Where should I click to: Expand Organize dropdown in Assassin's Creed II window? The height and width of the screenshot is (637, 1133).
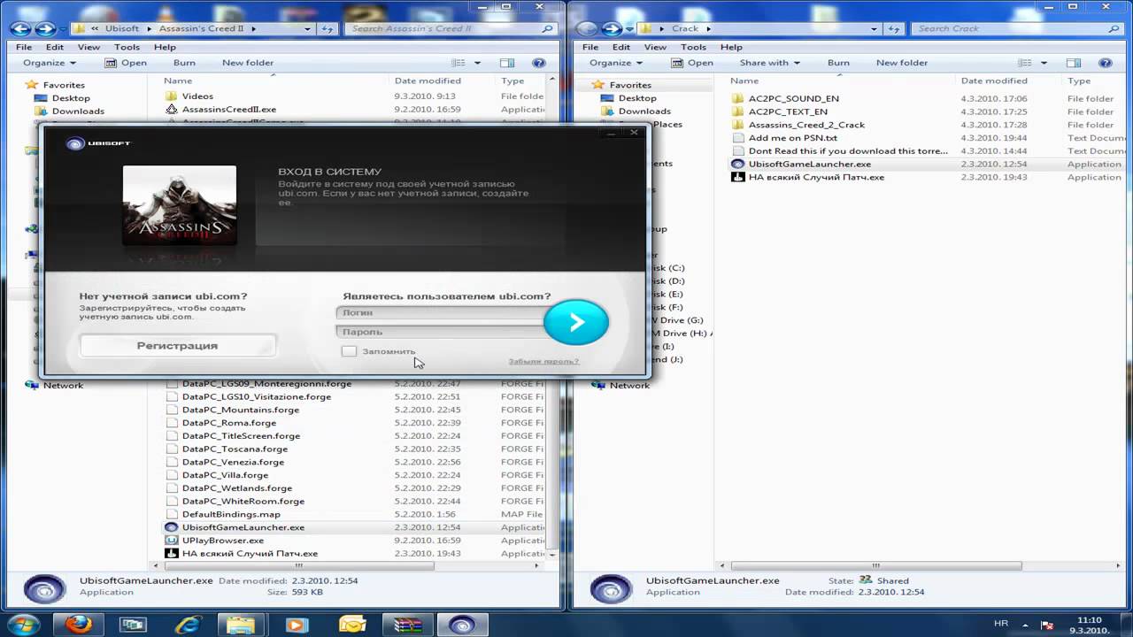[x=50, y=63]
